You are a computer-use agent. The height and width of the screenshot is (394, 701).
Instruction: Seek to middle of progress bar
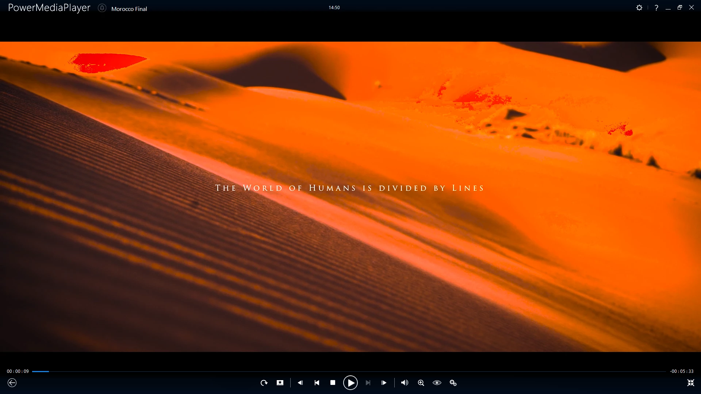[x=349, y=371]
